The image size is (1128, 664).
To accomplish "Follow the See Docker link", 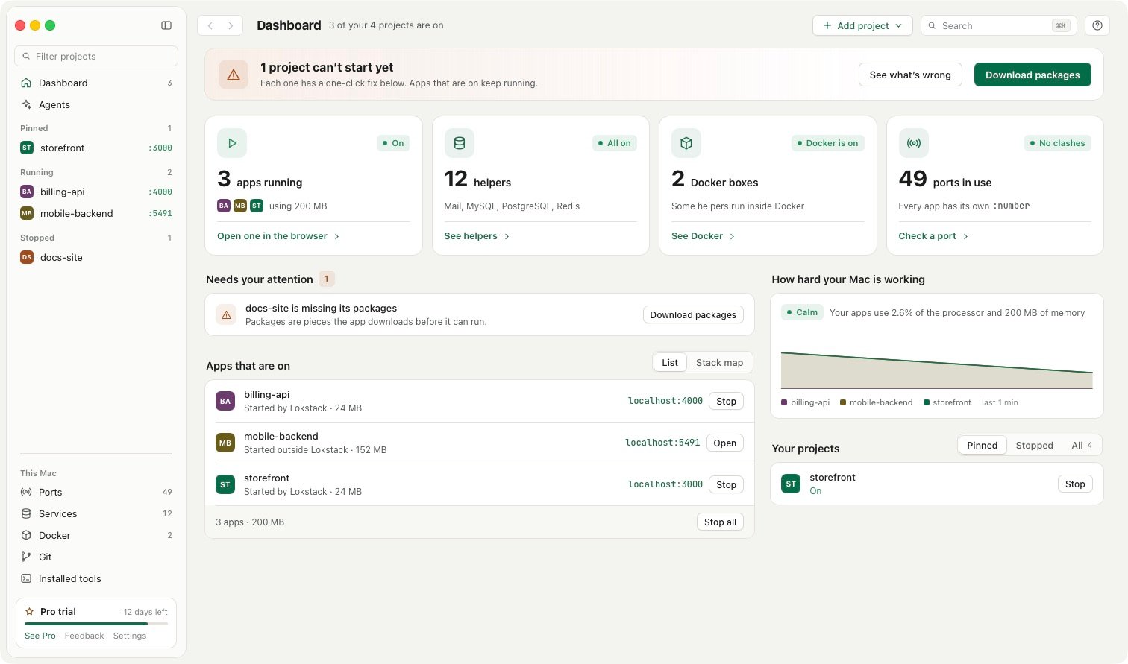I will [703, 236].
